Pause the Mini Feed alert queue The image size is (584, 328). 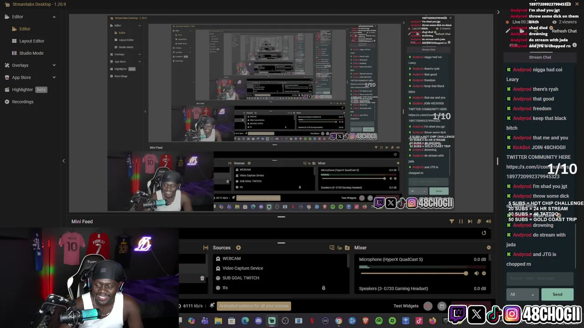tap(461, 221)
